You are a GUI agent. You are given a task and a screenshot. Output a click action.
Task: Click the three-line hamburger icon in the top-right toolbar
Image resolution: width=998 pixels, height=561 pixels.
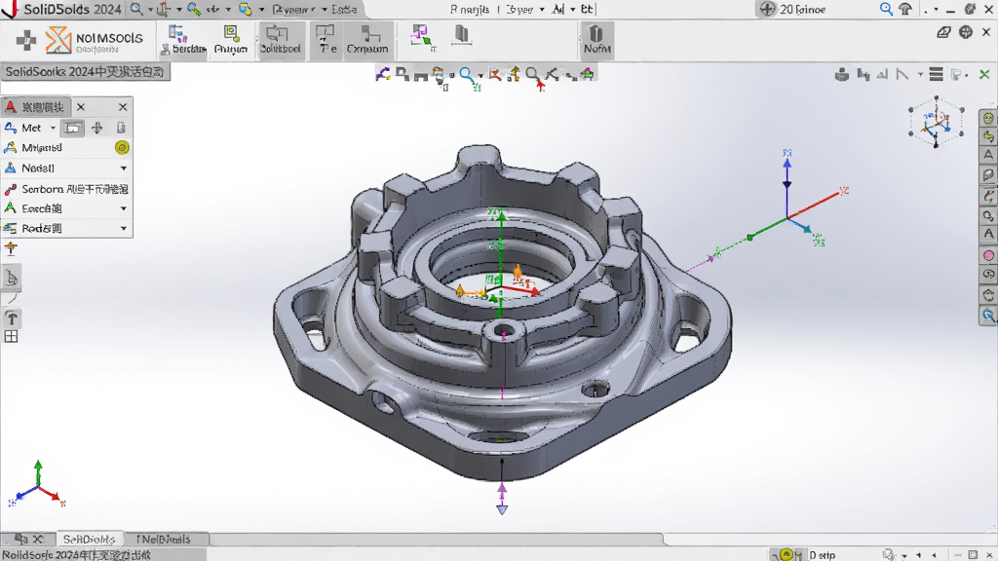pos(936,74)
